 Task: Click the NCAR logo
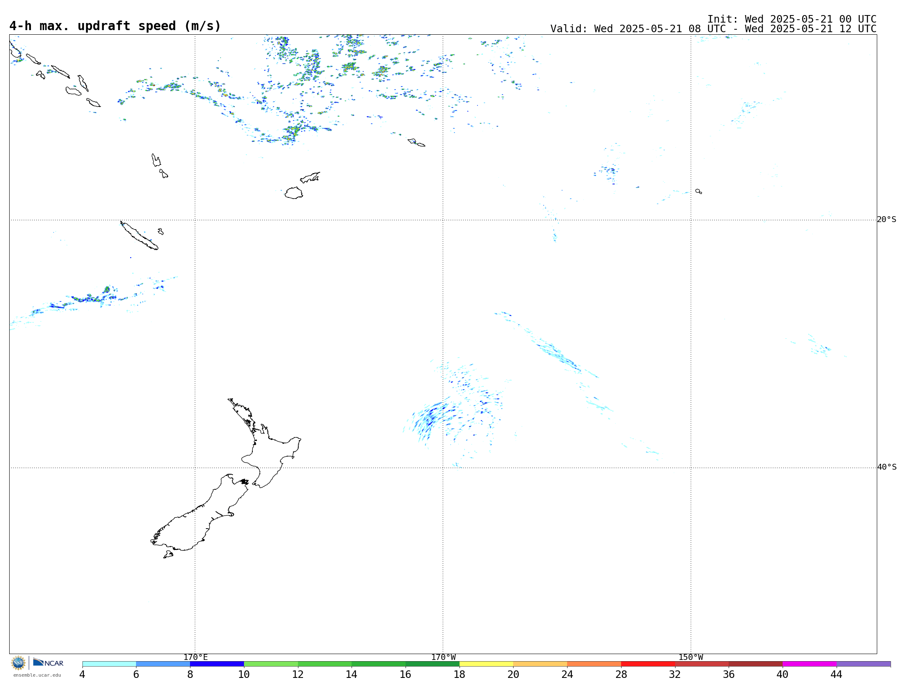48,662
